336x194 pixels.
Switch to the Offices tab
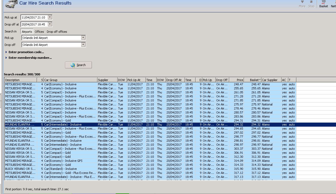coord(39,32)
